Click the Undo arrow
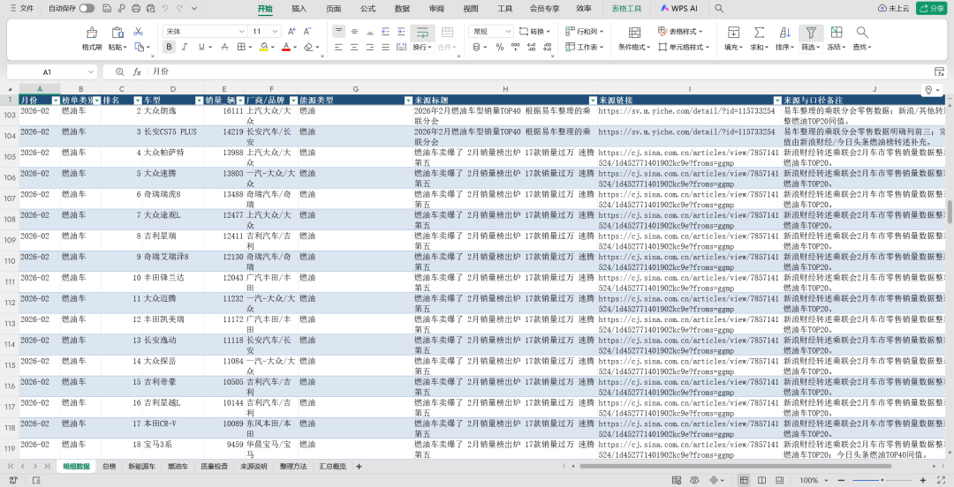 pos(165,9)
